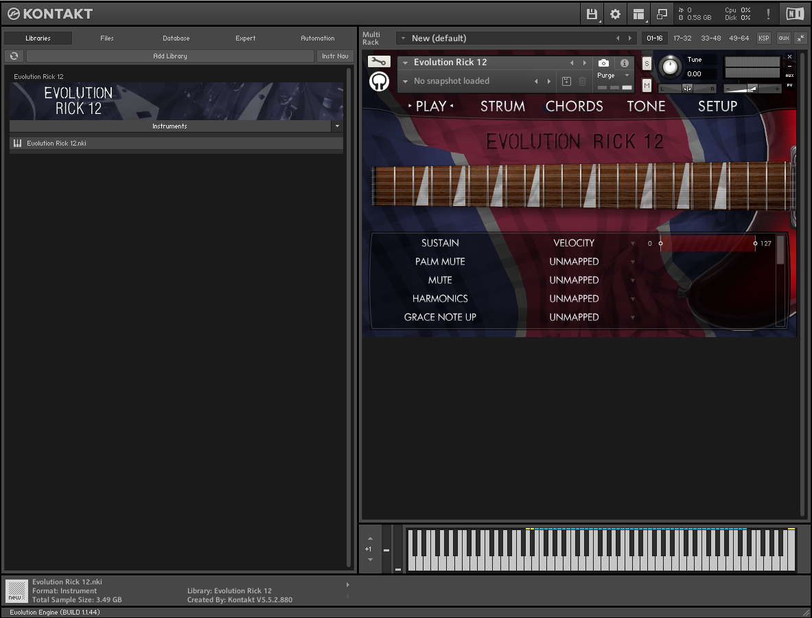
Task: Expand the library Instruments dropdown arrow
Action: click(x=337, y=126)
